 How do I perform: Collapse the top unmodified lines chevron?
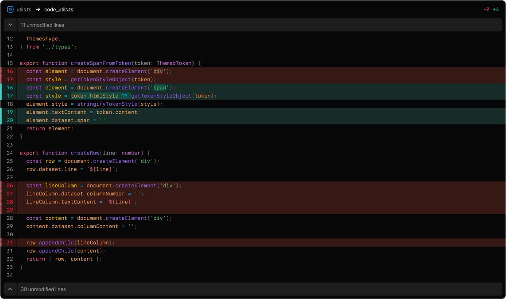click(10, 25)
